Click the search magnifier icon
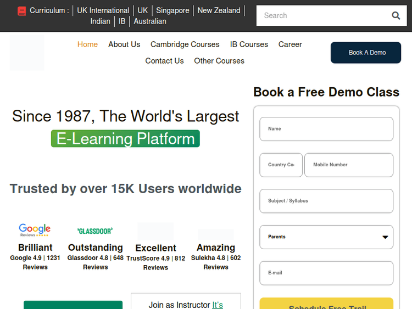This screenshot has width=412, height=309. [396, 15]
